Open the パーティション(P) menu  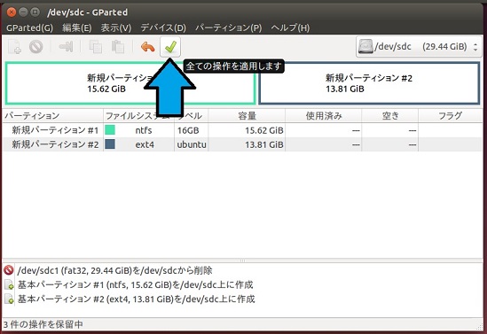(x=228, y=28)
